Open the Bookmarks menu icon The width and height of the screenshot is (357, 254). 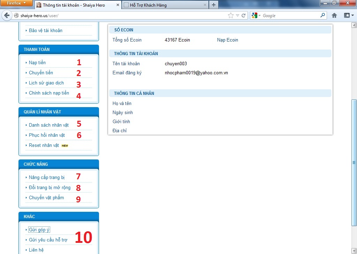click(x=348, y=15)
